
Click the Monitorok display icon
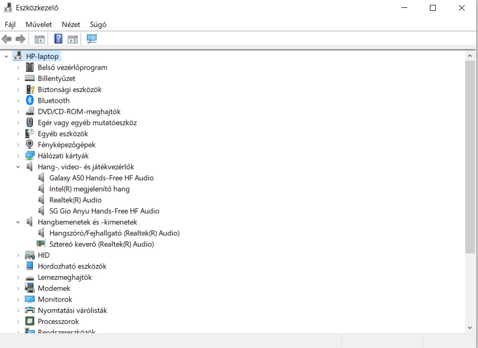[30, 299]
